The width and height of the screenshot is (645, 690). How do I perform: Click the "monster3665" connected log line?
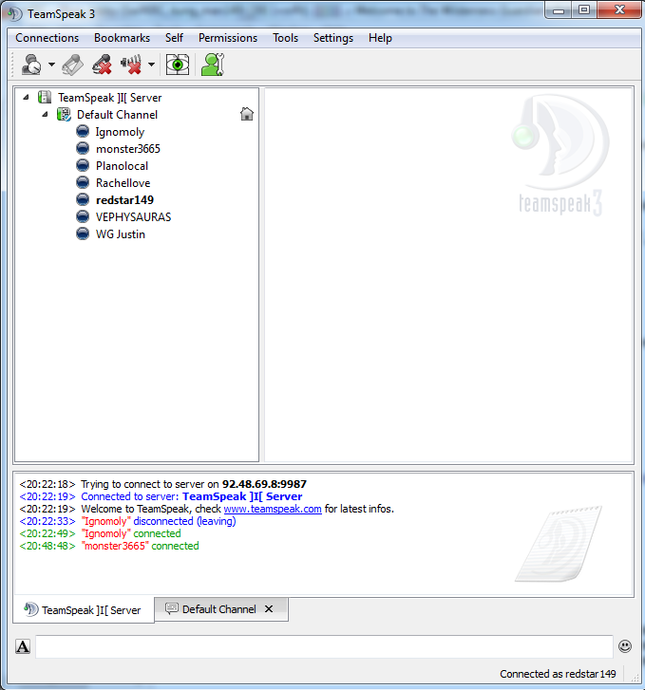point(109,546)
